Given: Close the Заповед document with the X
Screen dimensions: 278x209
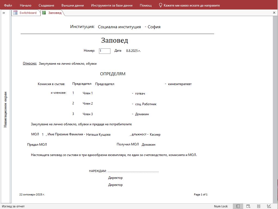Looking at the screenshot, I should pos(274,13).
